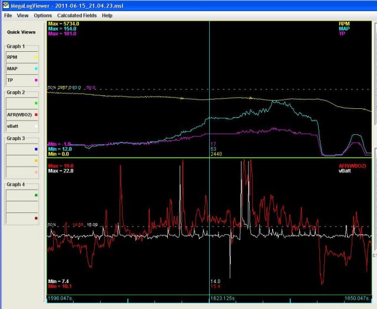The height and width of the screenshot is (309, 377).
Task: Open the Calculated Fields menu
Action: 77,15
